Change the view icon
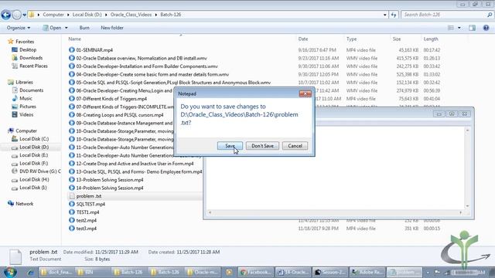Screen dimensions: 495x278 click(451, 28)
